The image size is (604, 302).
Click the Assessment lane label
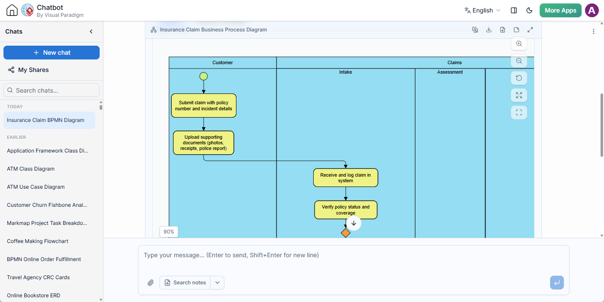coord(450,72)
